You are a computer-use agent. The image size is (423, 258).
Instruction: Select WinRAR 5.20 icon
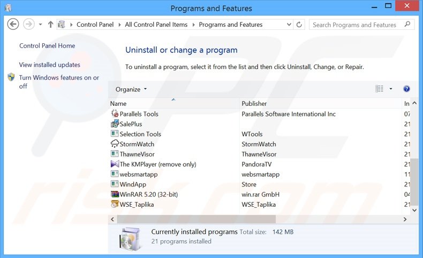point(115,194)
